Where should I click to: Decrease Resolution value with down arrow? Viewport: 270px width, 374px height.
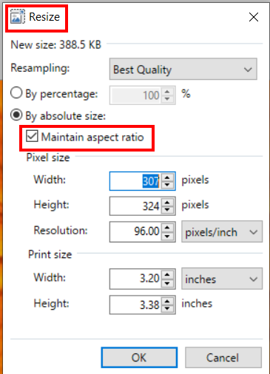point(167,236)
